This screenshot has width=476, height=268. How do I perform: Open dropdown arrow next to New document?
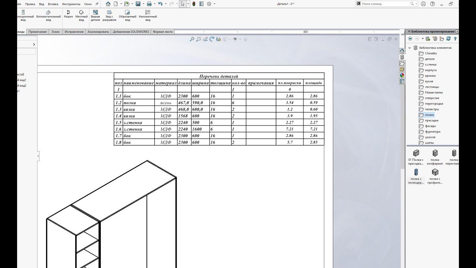point(120,4)
